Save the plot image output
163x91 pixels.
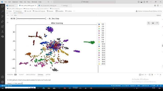point(157,23)
